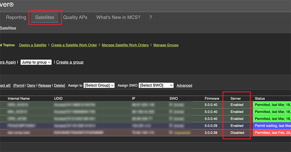Open the Manage Groups link
Image resolution: width=291 pixels, height=152 pixels.
coord(166,45)
